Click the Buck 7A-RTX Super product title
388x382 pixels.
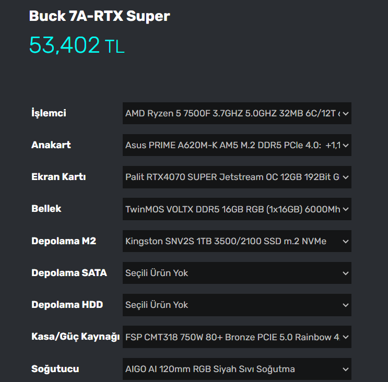(99, 16)
